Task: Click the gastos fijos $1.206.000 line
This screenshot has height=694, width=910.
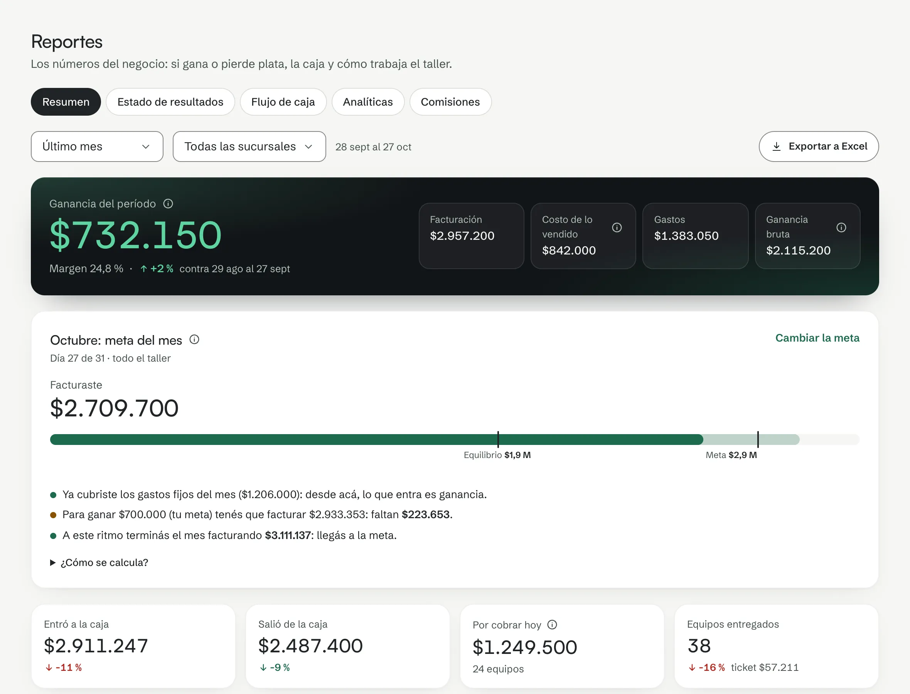Action: tap(274, 494)
